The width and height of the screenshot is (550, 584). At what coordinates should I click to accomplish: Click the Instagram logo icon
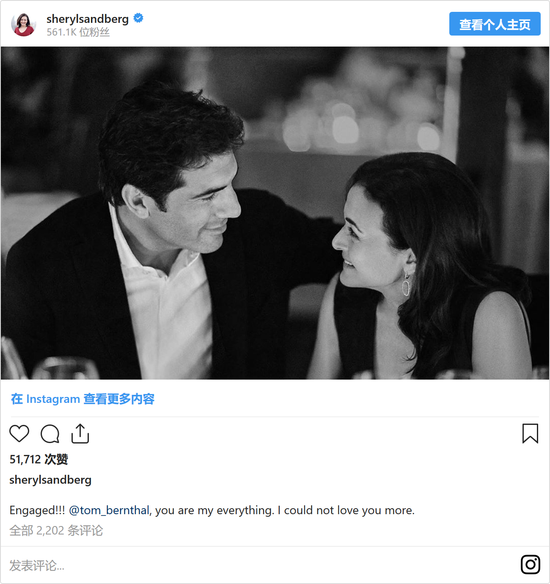point(530,565)
